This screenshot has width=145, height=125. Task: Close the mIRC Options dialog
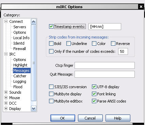(x=141, y=7)
